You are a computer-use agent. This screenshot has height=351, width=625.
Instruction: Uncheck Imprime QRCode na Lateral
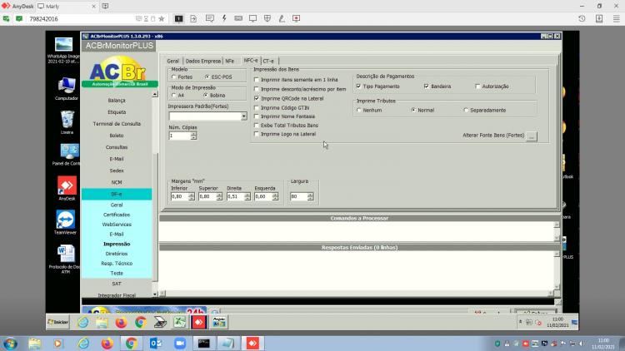pos(257,98)
